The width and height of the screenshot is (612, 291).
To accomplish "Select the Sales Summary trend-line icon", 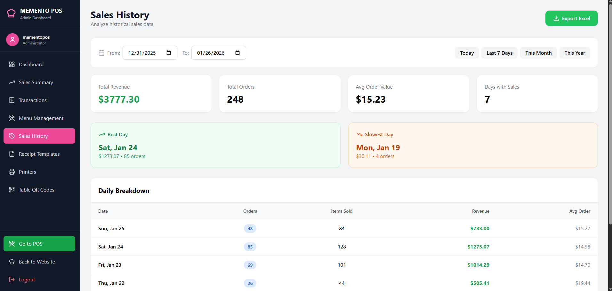I will click(12, 82).
